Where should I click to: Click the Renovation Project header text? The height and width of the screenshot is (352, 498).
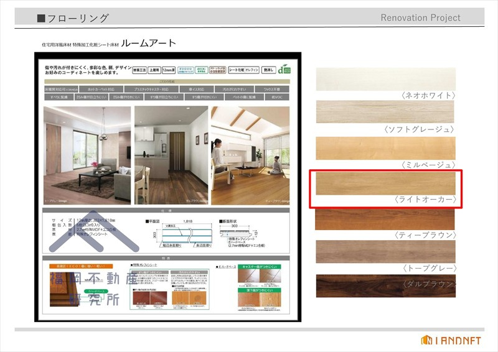tap(421, 17)
